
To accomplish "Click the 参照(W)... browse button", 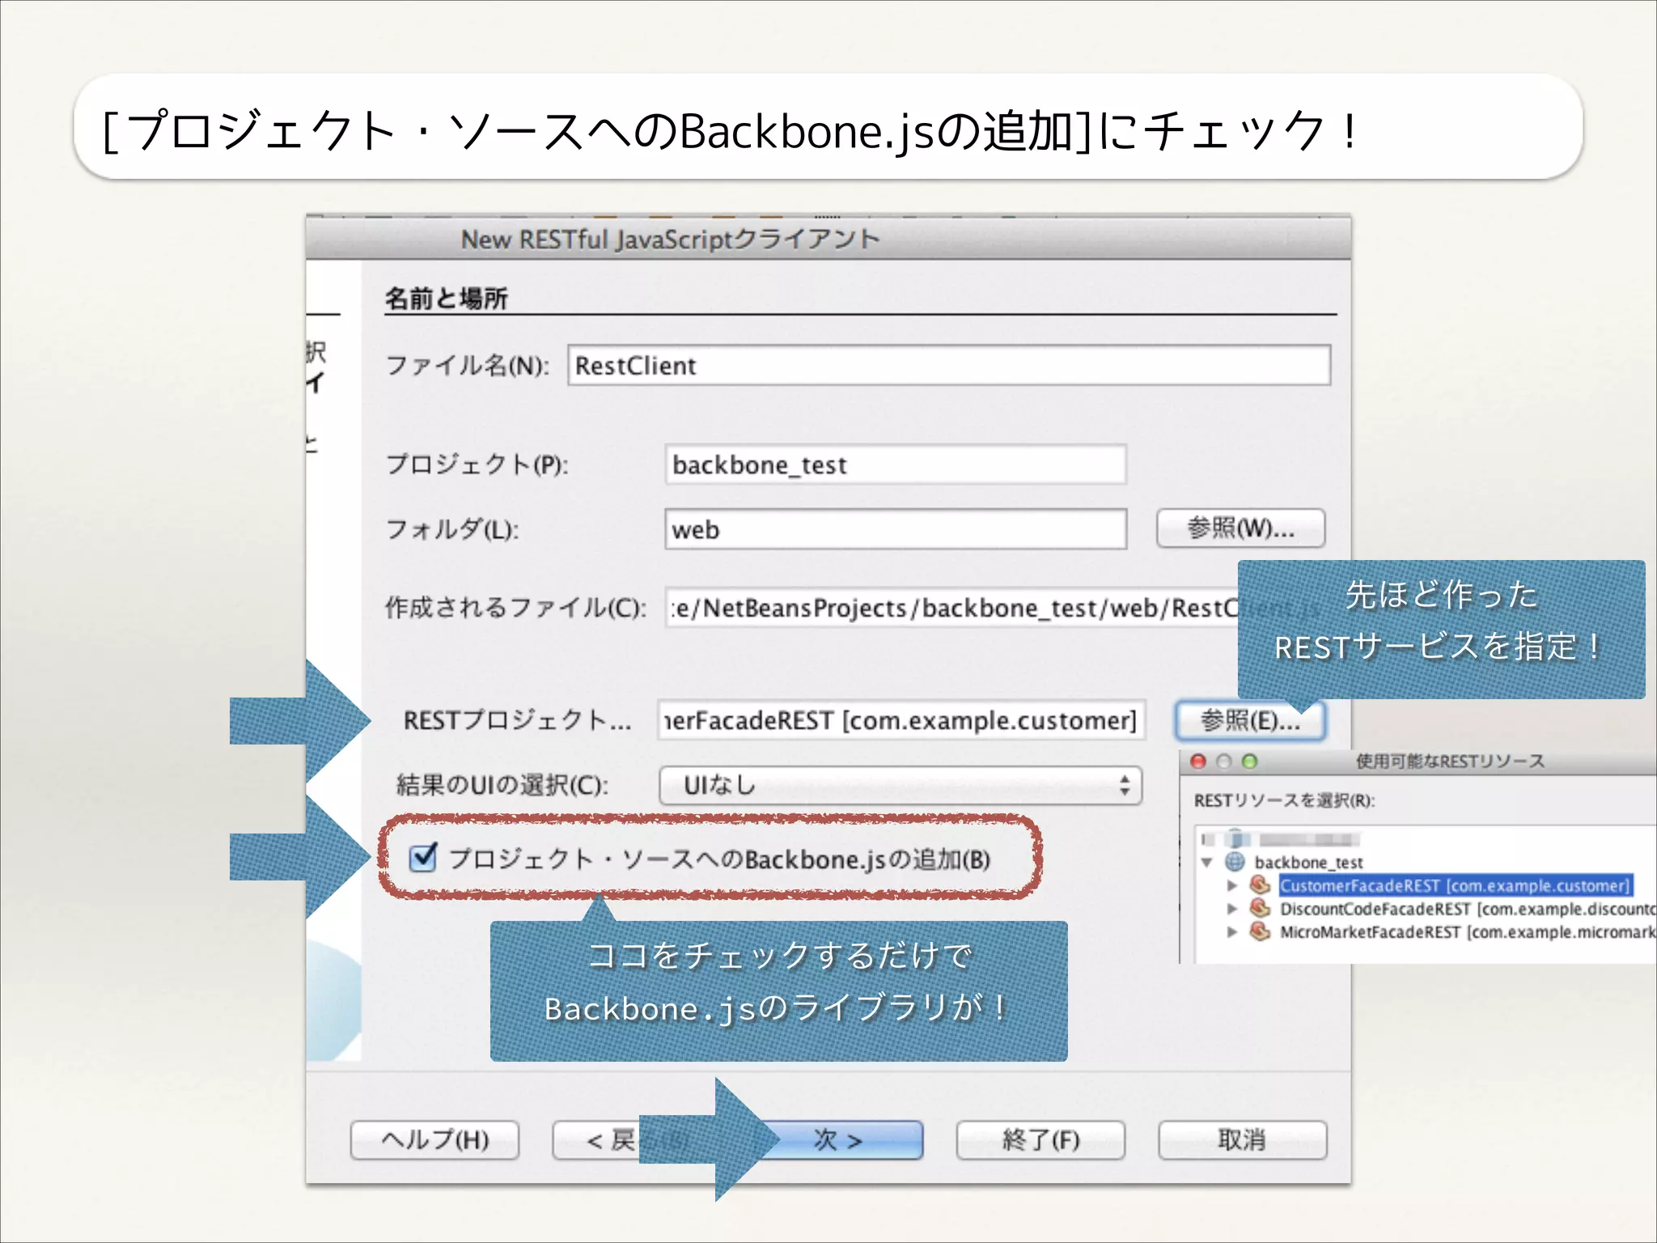I will click(x=1240, y=528).
